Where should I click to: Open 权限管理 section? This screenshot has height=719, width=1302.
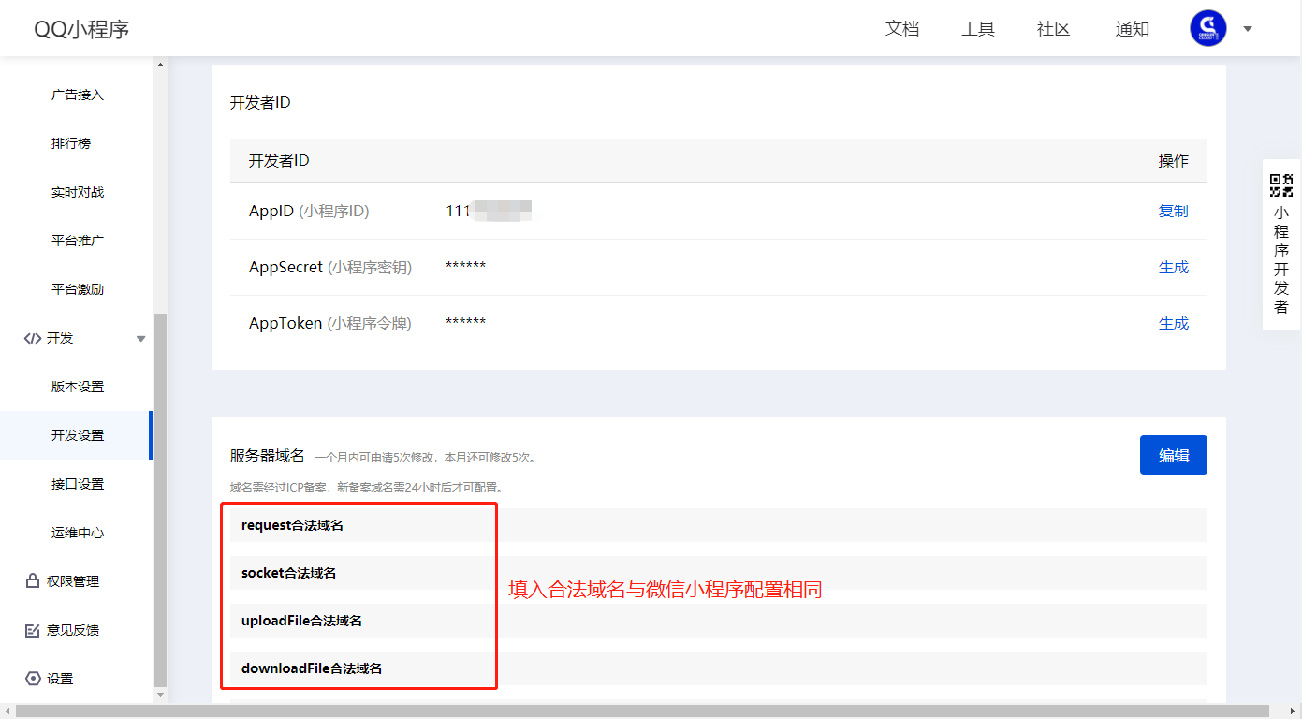click(x=73, y=581)
